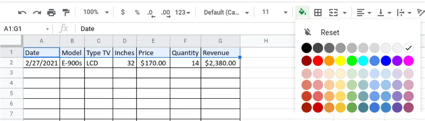425x121 pixels.
Task: Click the Inches header cell
Action: click(125, 53)
